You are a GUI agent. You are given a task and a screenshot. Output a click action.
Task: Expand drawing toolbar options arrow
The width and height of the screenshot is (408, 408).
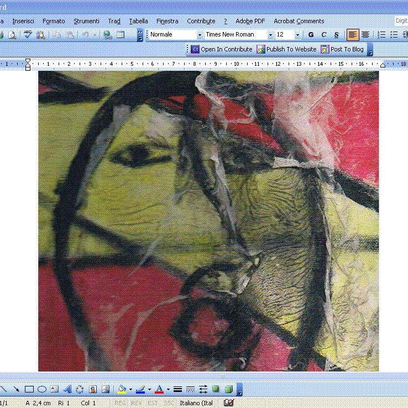[239, 389]
